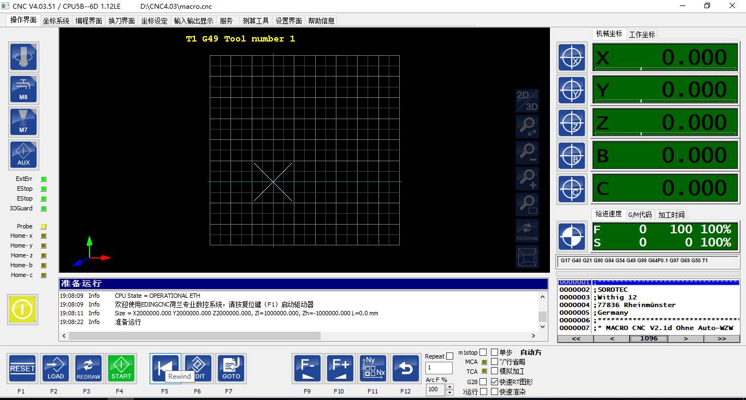This screenshot has height=400, width=746.
Task: Enable the Repeat checkbox
Action: (x=449, y=356)
